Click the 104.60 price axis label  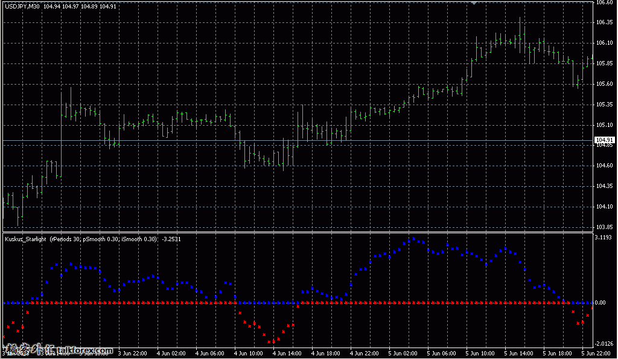(x=604, y=166)
